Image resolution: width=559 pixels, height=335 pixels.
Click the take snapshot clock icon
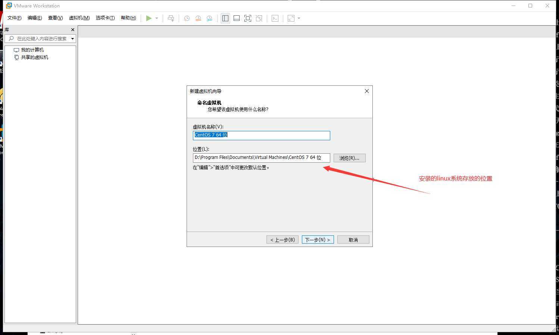(x=187, y=18)
